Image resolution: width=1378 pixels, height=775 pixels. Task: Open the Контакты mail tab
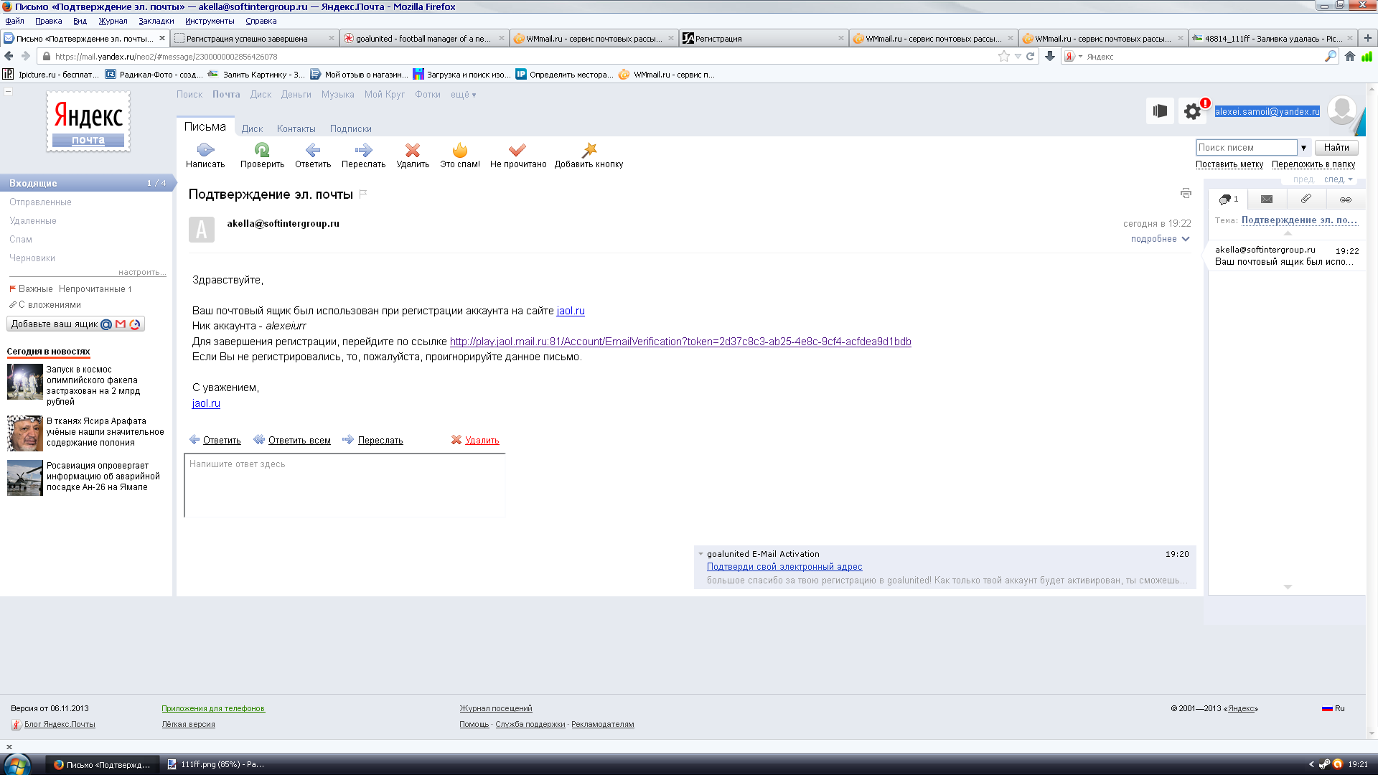[x=296, y=129]
